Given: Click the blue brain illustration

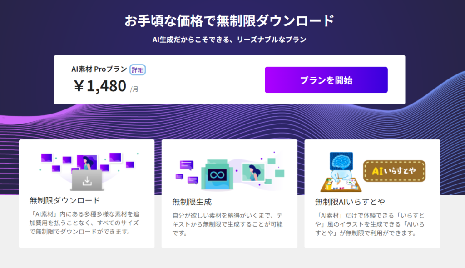Looking at the screenshot, I should 341,162.
